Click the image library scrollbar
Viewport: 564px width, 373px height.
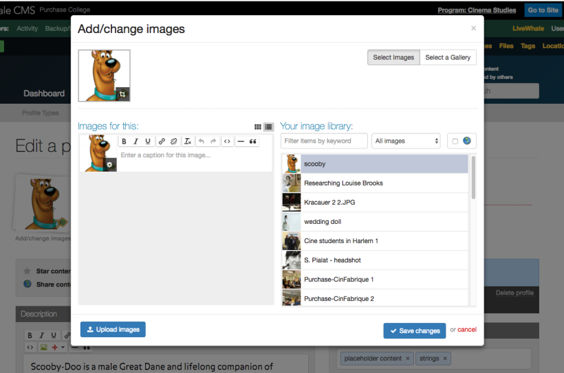click(x=473, y=177)
